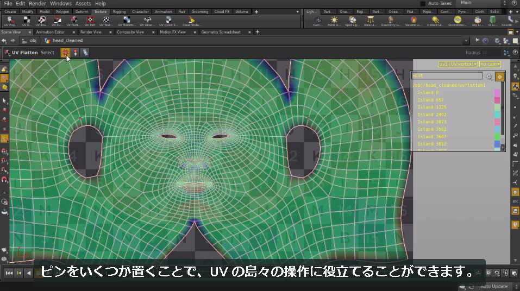This screenshot has height=291, width=520.
Task: Toggle the active display option in right toolbar
Action: (x=515, y=86)
